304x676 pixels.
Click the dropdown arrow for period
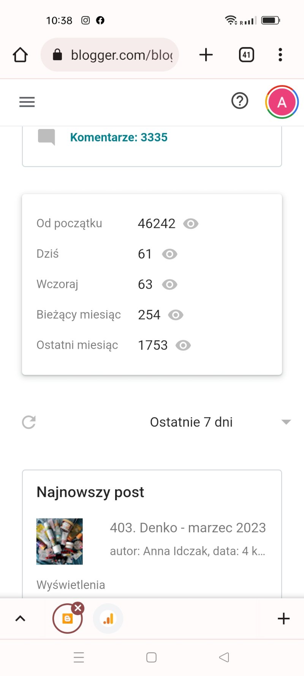tap(286, 422)
